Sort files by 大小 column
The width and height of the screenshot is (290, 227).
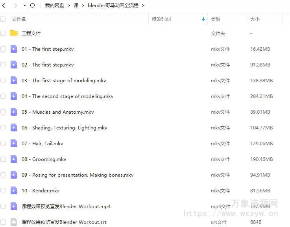(x=254, y=19)
